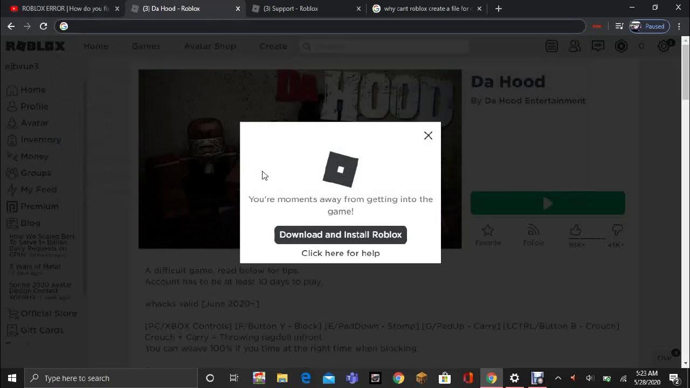Open Cortana circle in the taskbar
This screenshot has height=388, width=690.
[x=210, y=378]
